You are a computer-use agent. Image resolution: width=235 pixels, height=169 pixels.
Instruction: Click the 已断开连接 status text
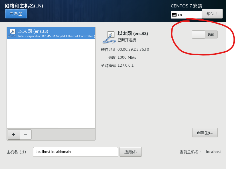click(x=127, y=40)
